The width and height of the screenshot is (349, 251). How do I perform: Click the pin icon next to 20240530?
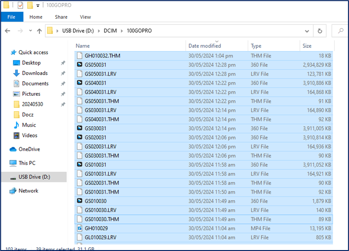tap(63, 104)
